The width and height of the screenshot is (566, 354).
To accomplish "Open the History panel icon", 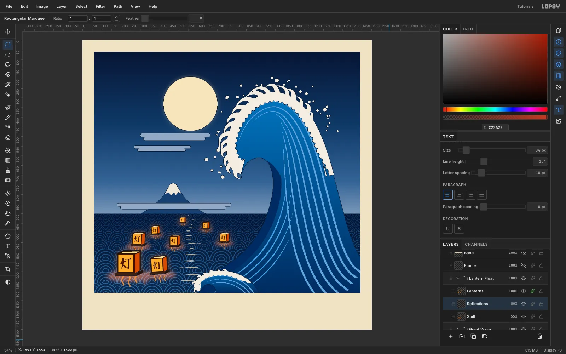I will (559, 87).
